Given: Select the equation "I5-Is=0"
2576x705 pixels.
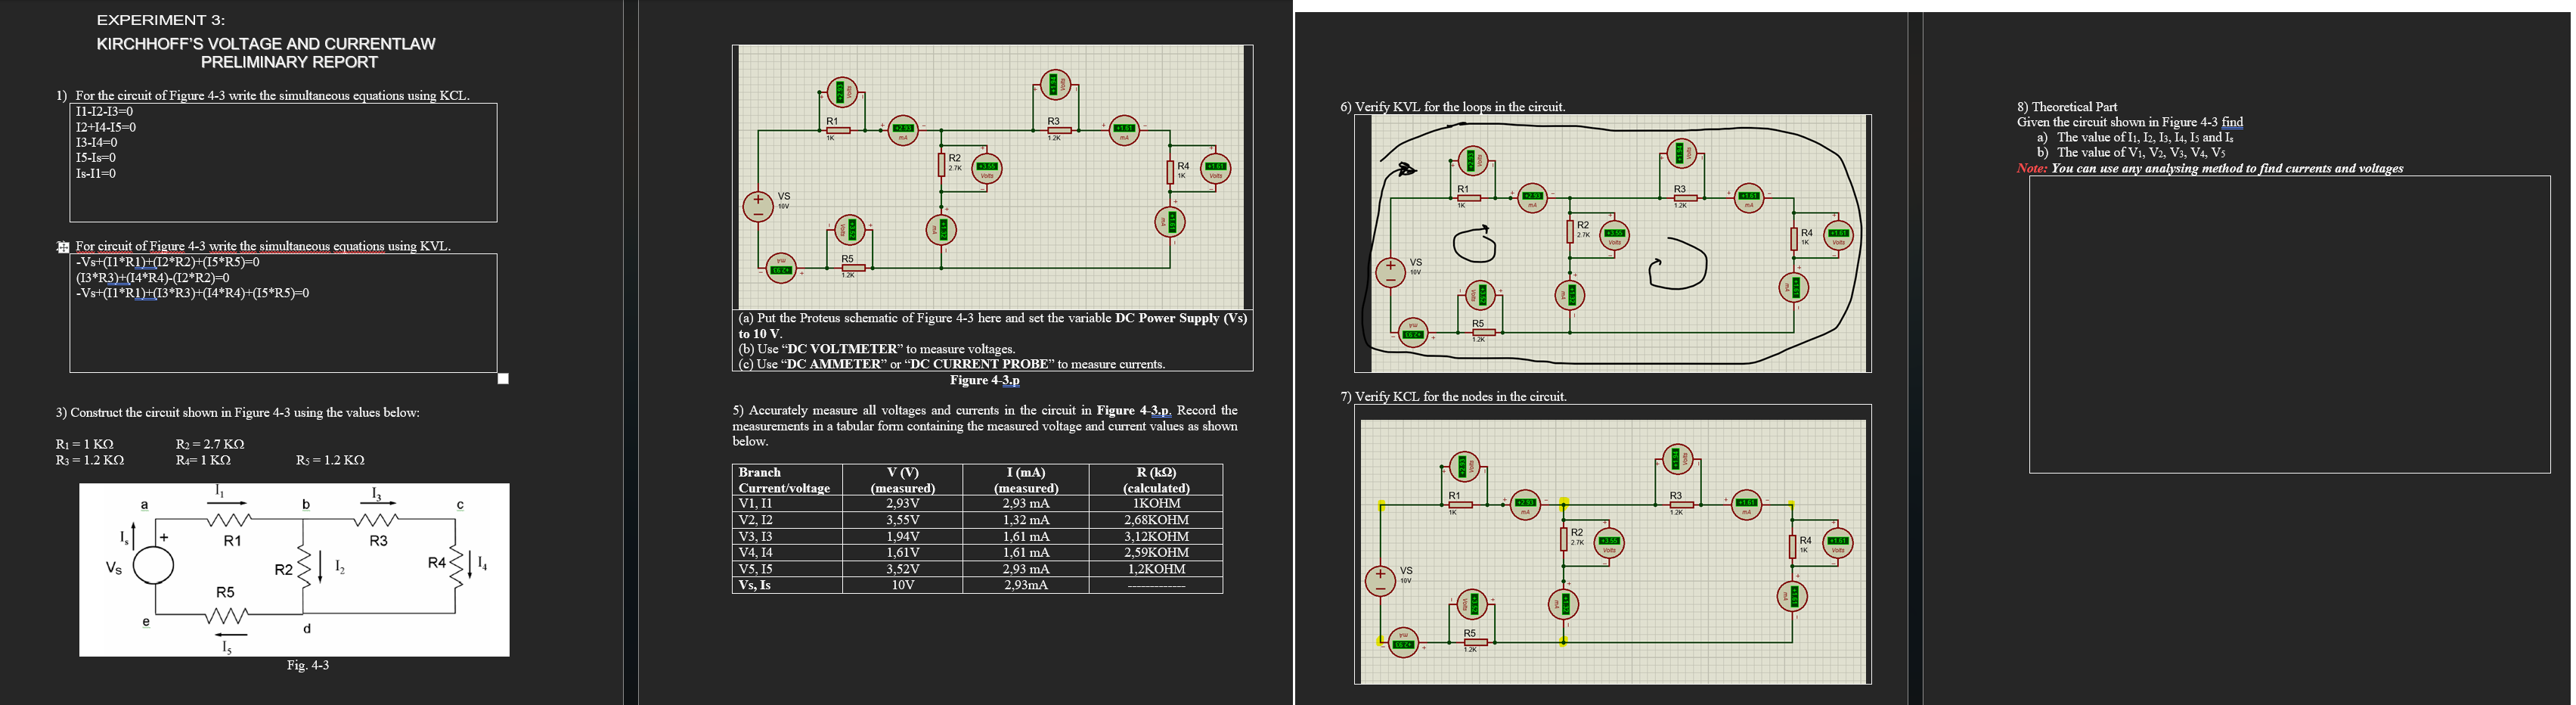Looking at the screenshot, I should [96, 158].
